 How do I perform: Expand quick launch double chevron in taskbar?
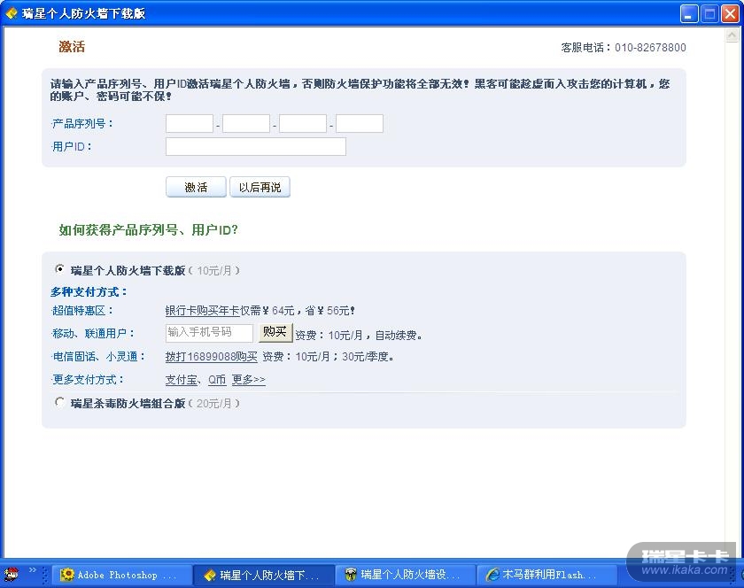[x=32, y=570]
